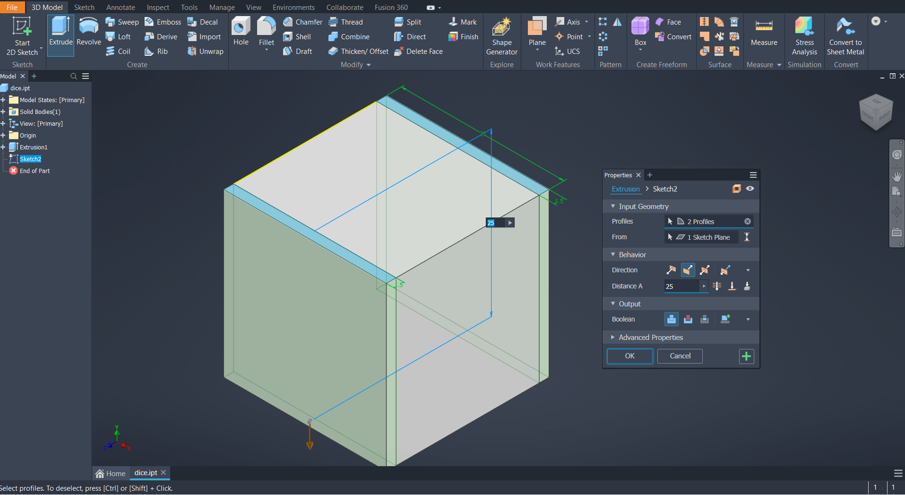905x495 pixels.
Task: Set direction to Symmetric
Action: [x=705, y=270]
